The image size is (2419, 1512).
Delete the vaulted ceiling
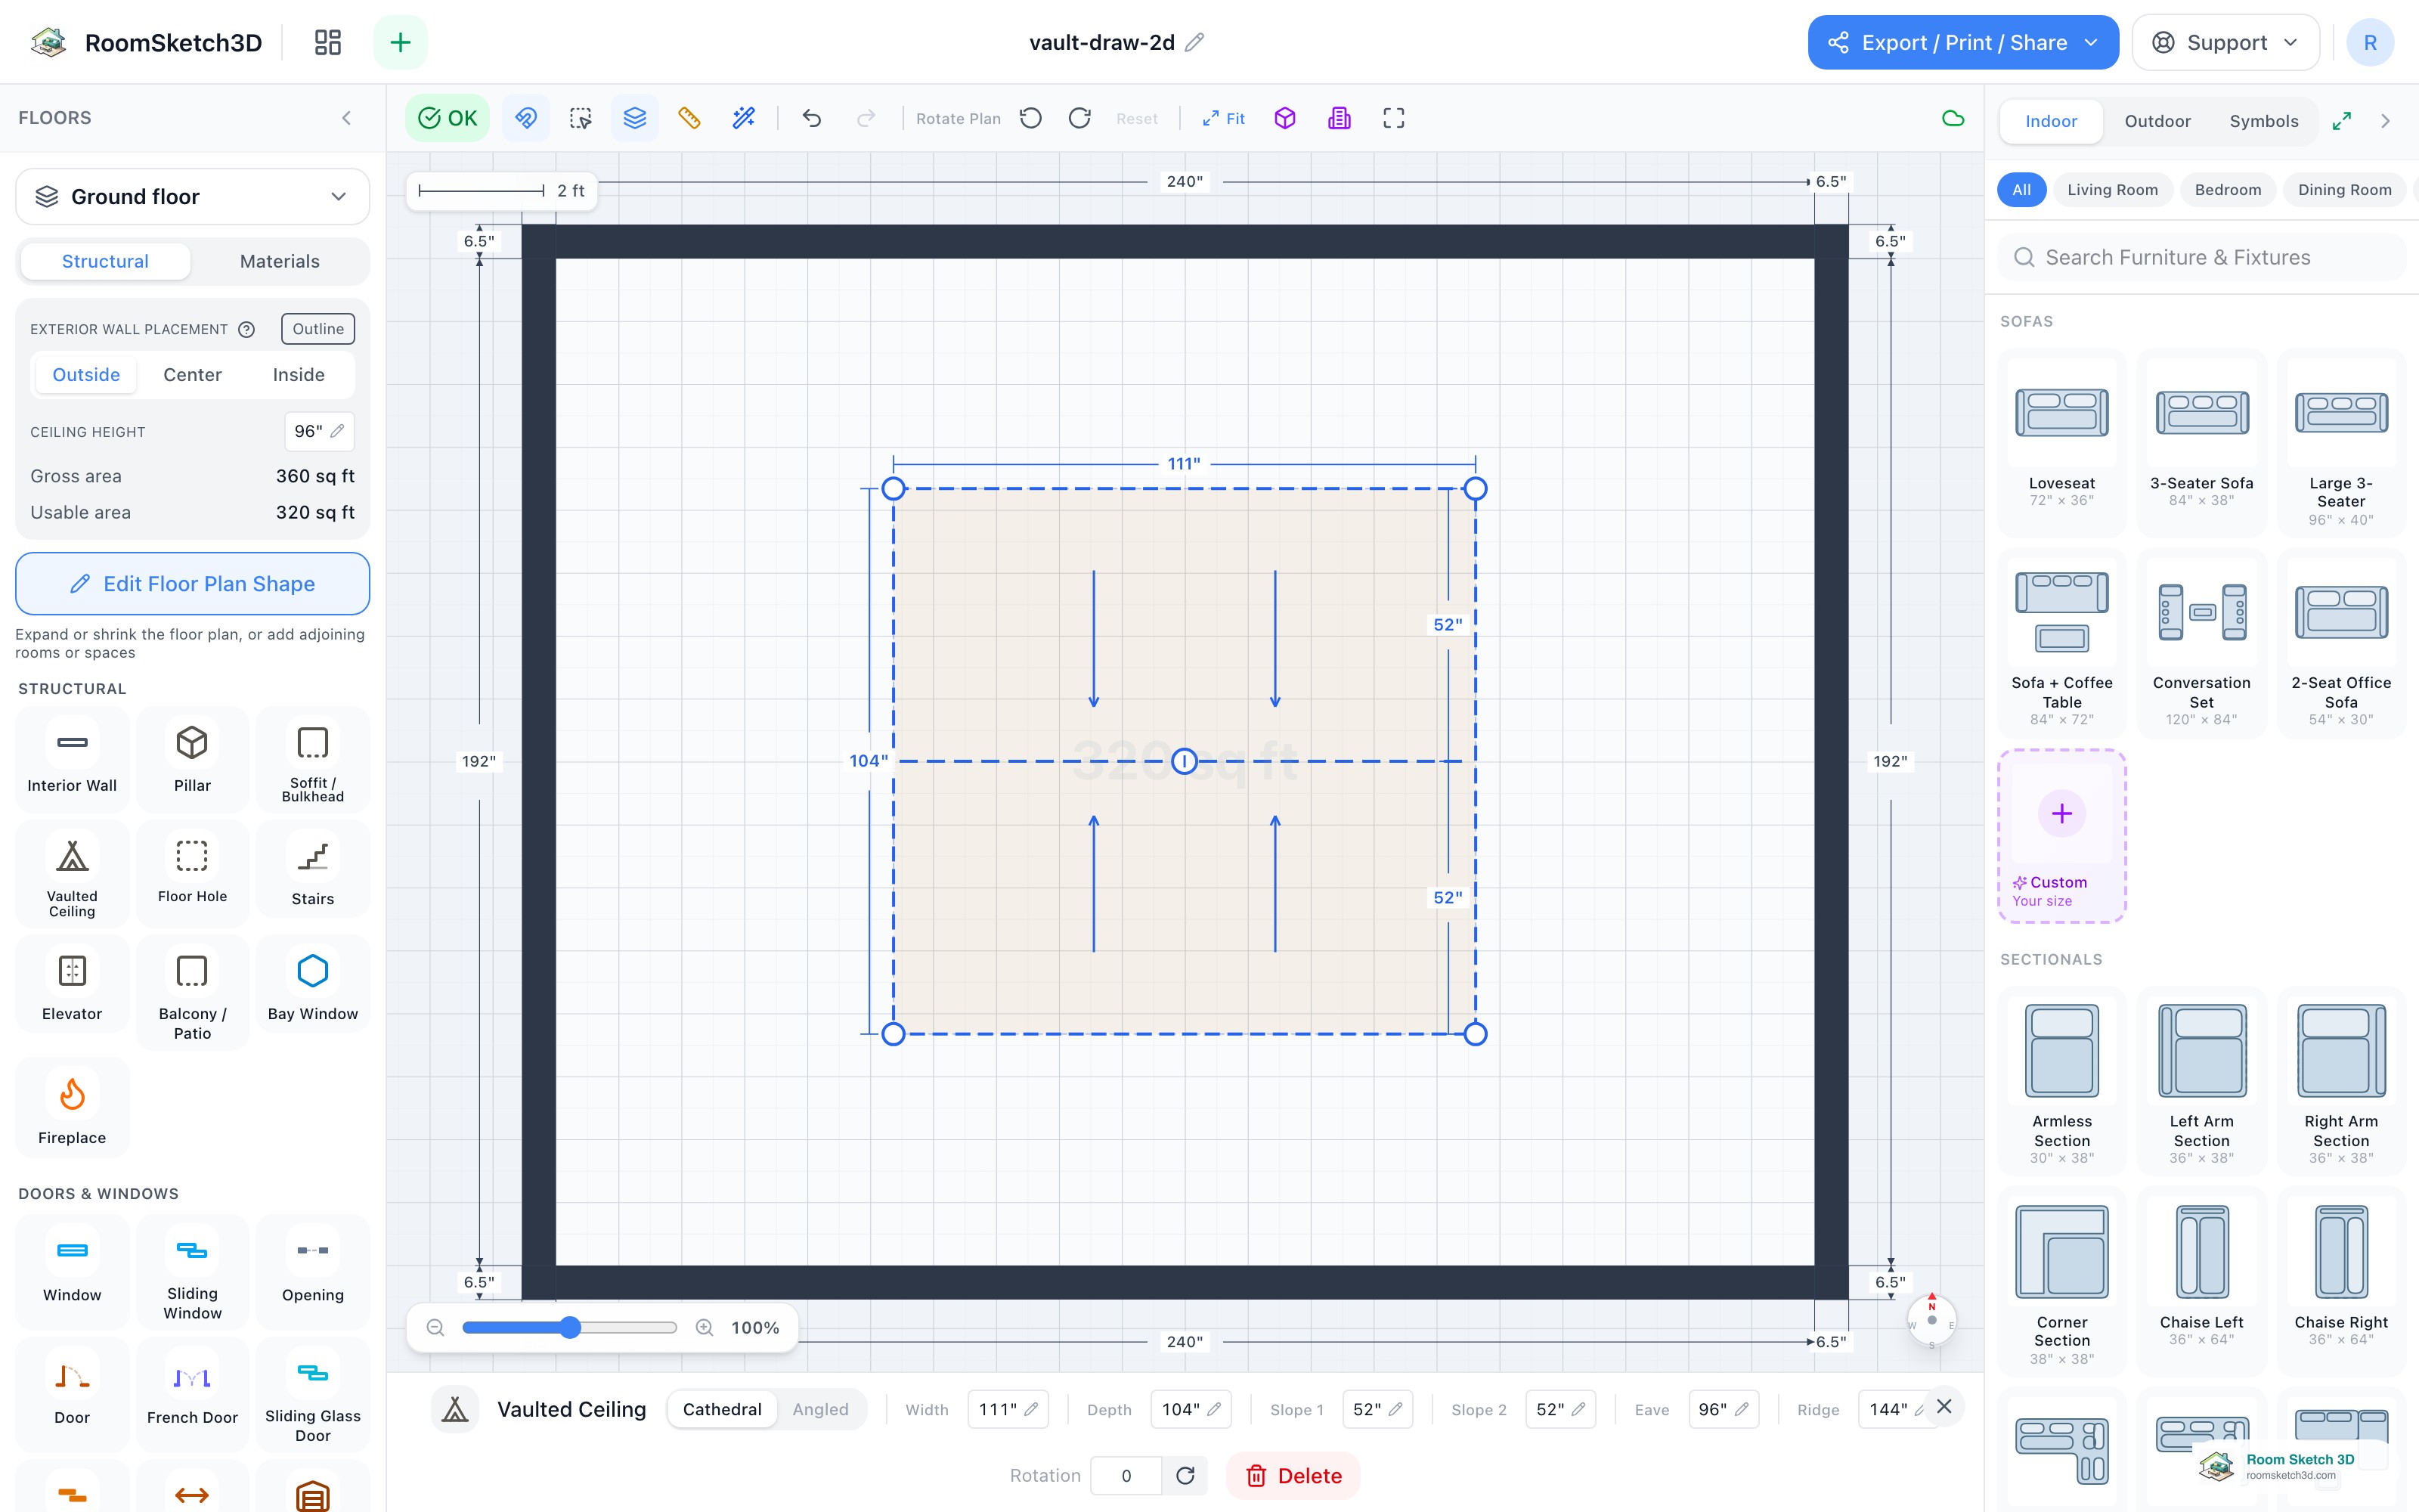[x=1293, y=1476]
